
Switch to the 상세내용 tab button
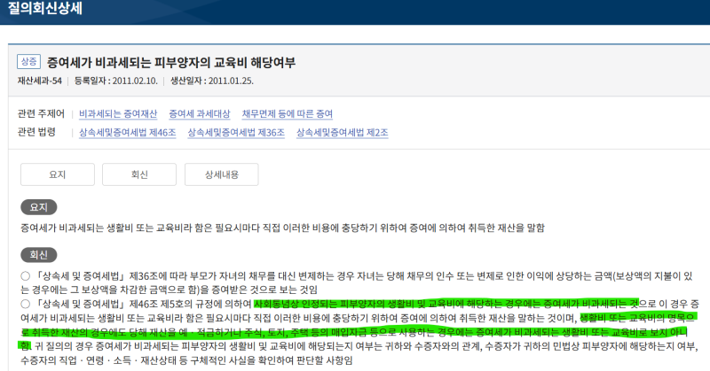[x=221, y=174]
